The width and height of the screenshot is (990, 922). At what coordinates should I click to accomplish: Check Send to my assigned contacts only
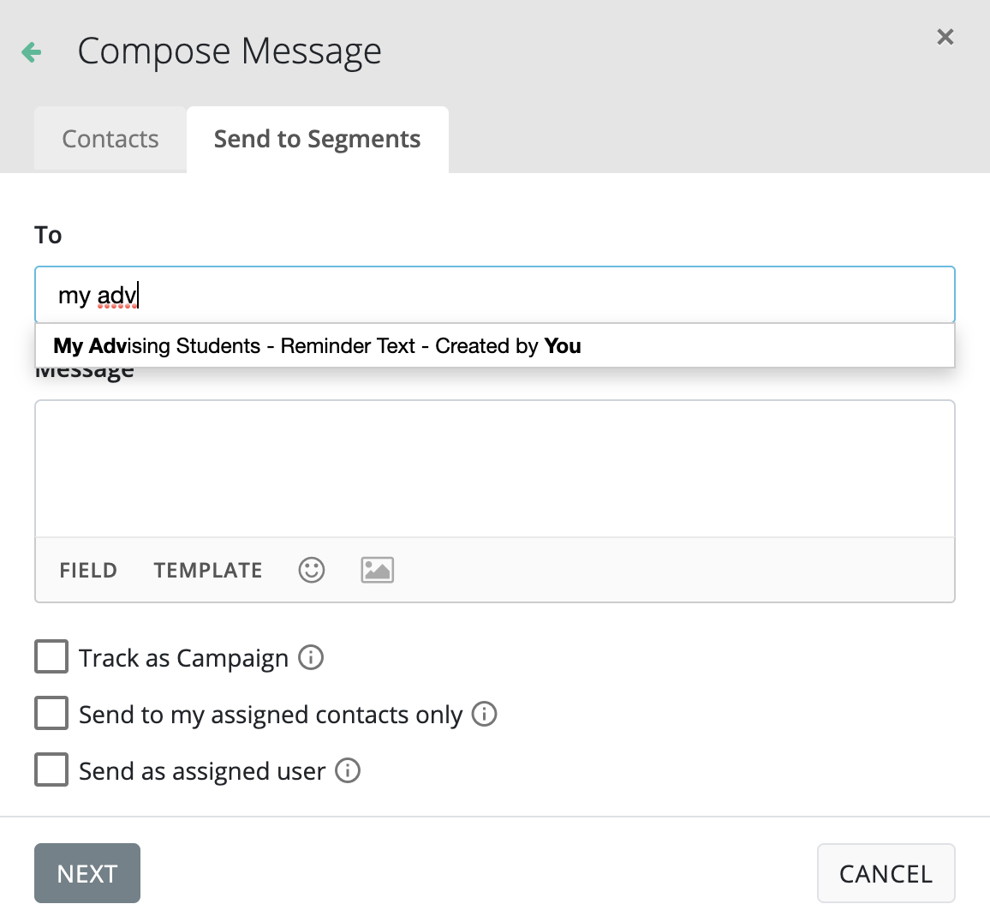pyautogui.click(x=51, y=714)
